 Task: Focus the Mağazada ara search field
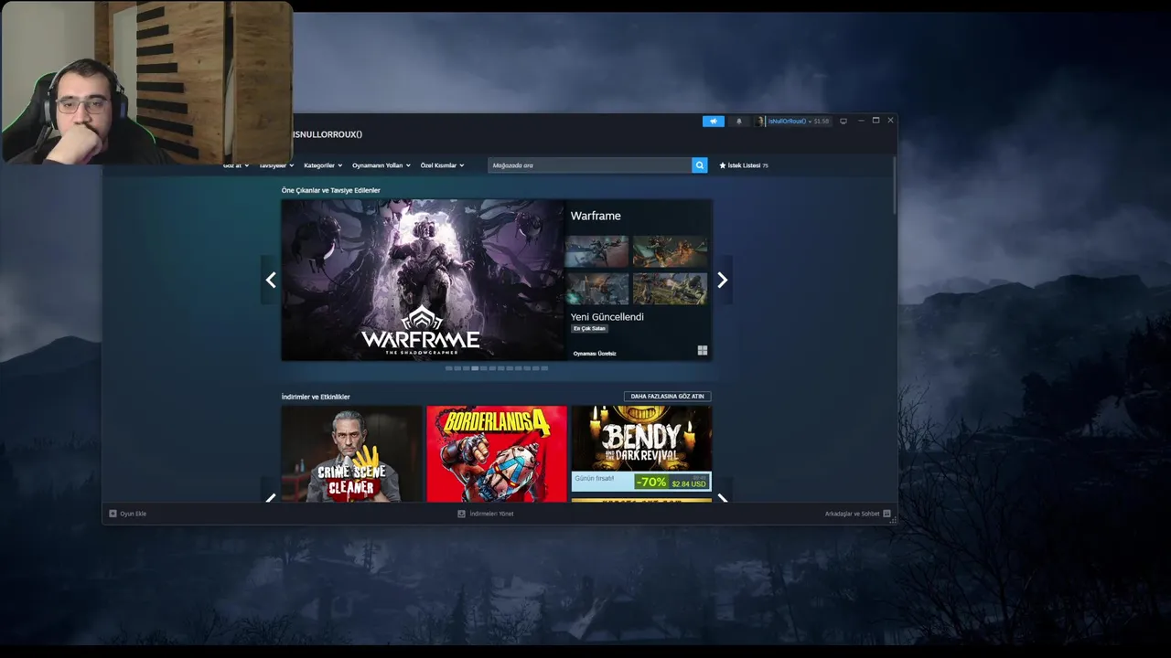[590, 165]
